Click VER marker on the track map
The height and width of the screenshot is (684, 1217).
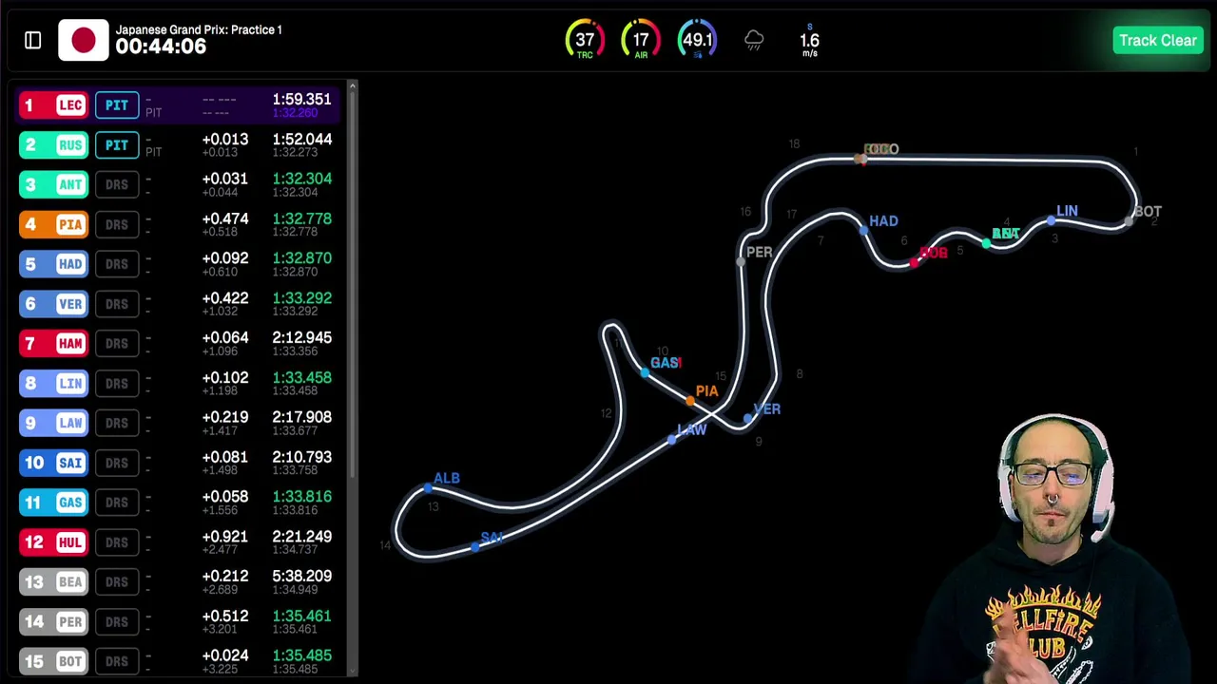click(747, 418)
